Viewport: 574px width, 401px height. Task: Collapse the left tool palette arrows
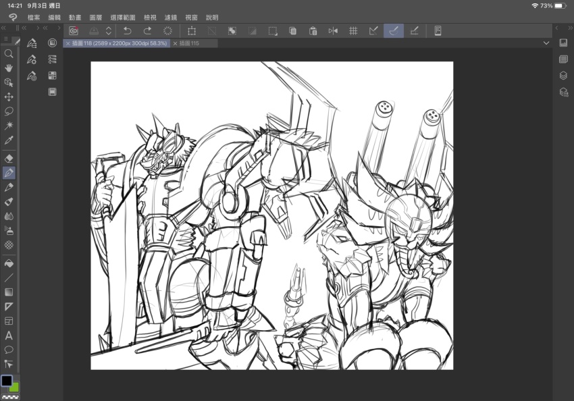(4, 28)
